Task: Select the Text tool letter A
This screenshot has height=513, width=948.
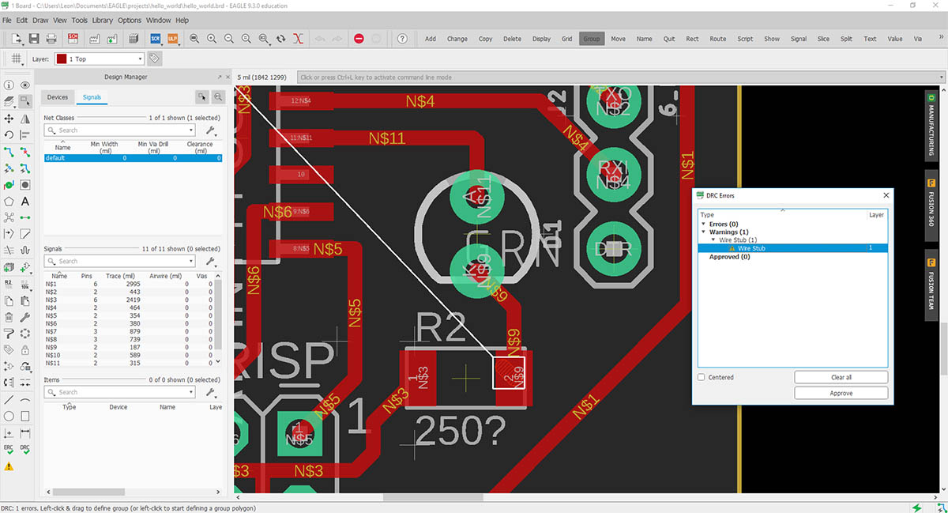Action: tap(25, 202)
